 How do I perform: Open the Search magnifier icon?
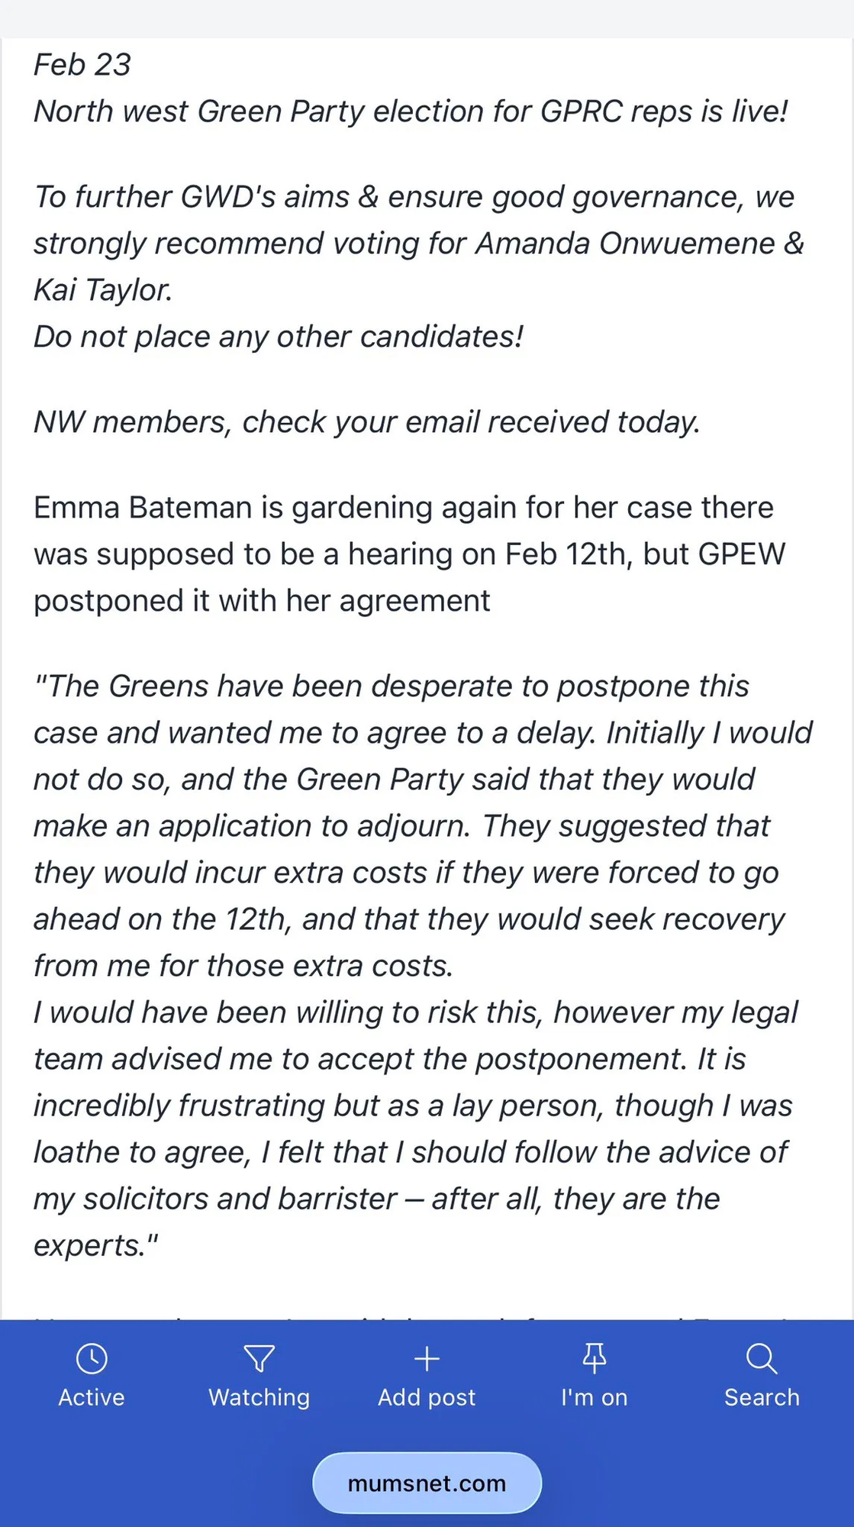click(762, 1359)
